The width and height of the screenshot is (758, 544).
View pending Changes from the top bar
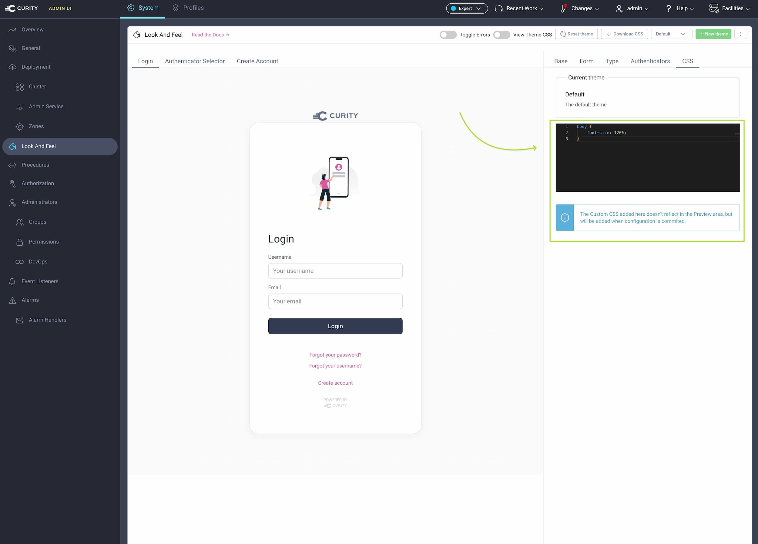point(582,8)
